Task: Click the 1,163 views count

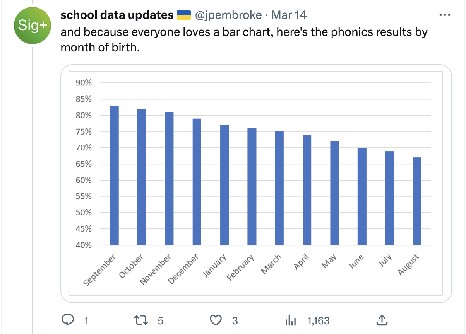Action: coord(318,320)
